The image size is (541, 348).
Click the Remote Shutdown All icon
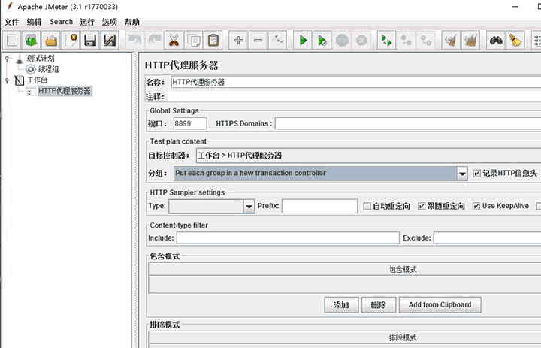(x=426, y=41)
